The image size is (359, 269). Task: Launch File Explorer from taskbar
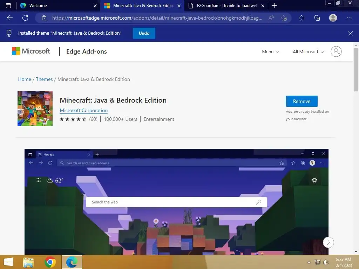[x=28, y=262]
